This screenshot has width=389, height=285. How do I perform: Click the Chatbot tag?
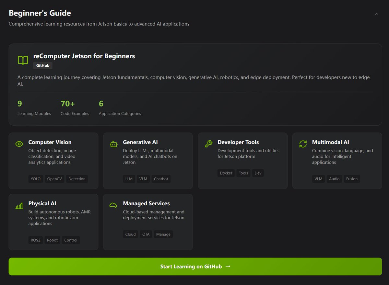pyautogui.click(x=161, y=179)
